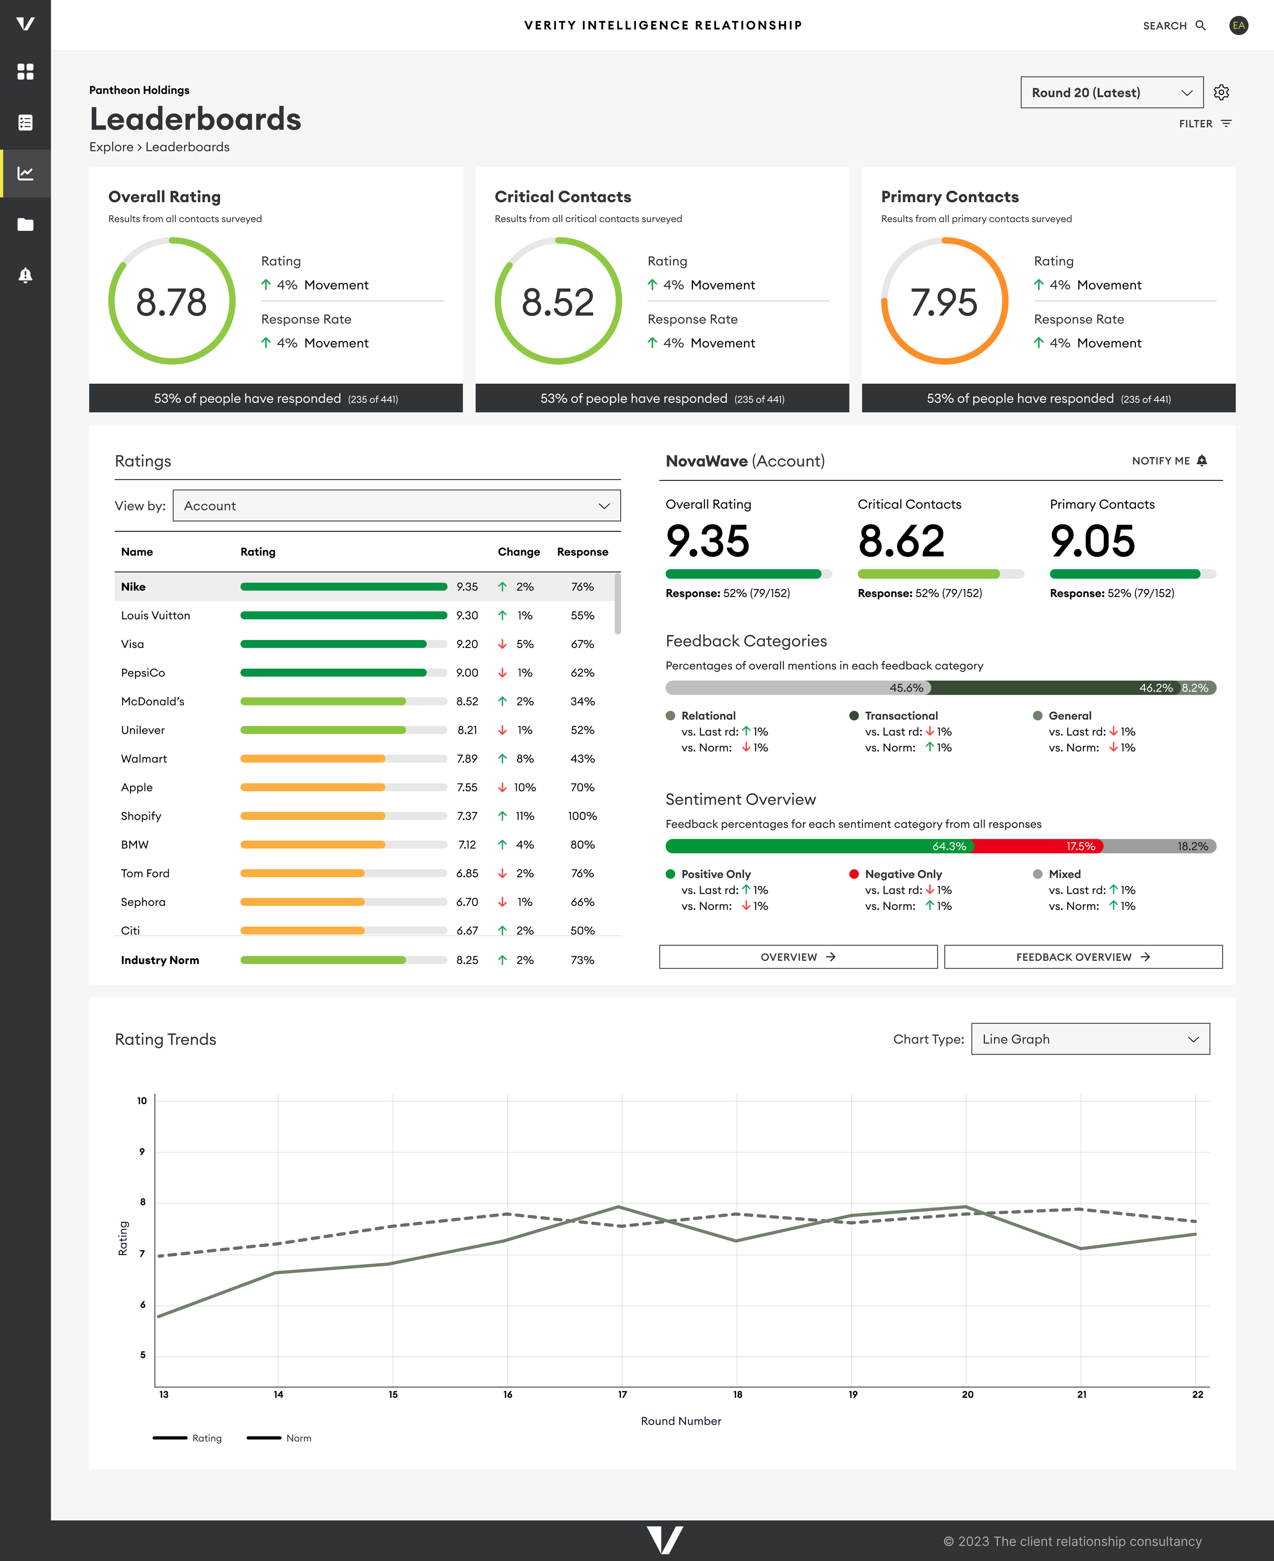Open the checklist icon in sidebar

[x=25, y=122]
